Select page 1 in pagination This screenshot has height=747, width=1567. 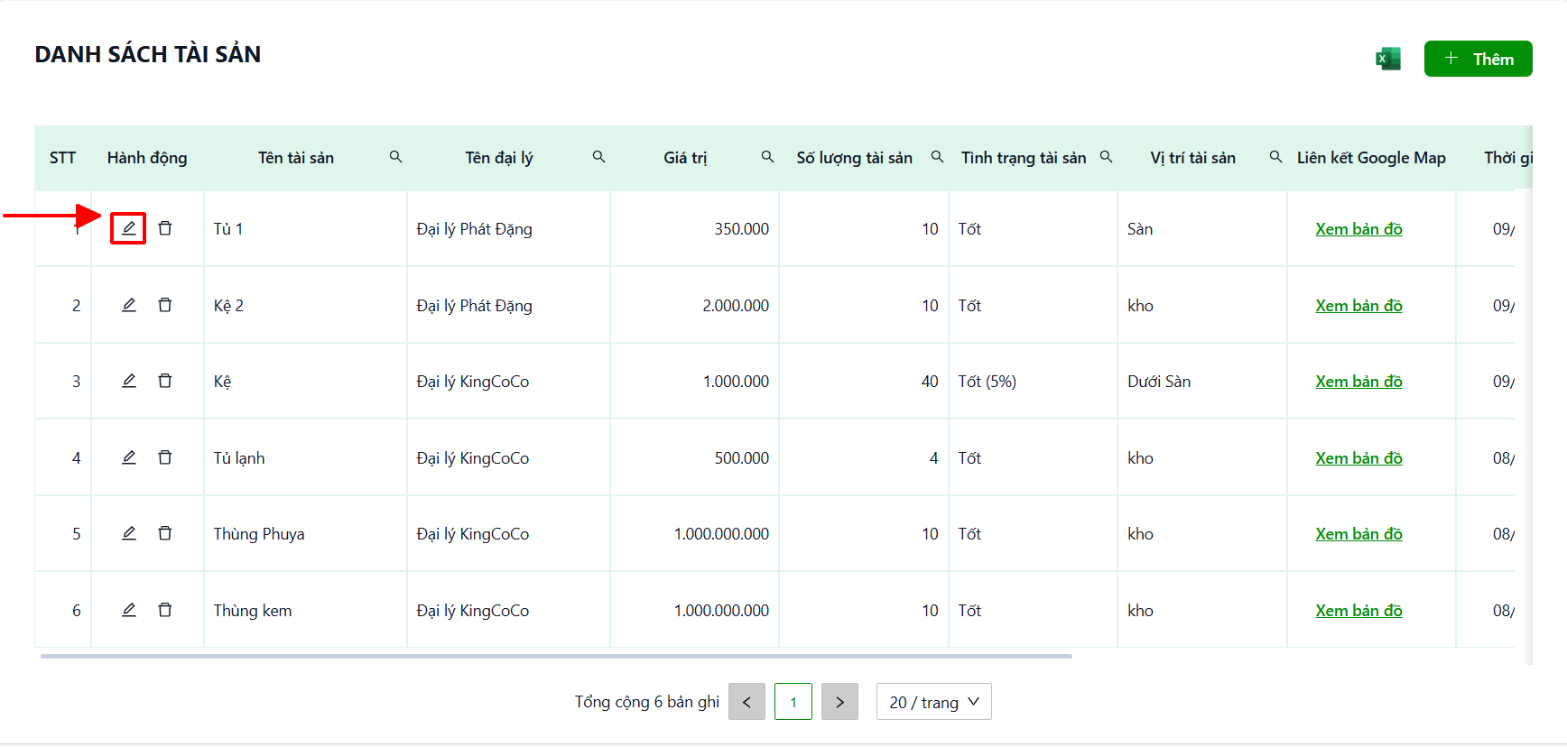pos(793,702)
